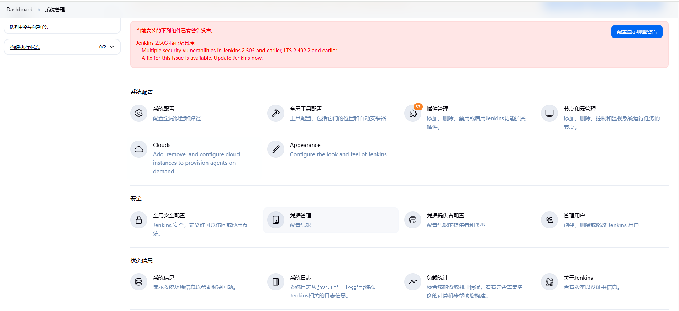Open the 负载统计 graph icon

coord(413,282)
